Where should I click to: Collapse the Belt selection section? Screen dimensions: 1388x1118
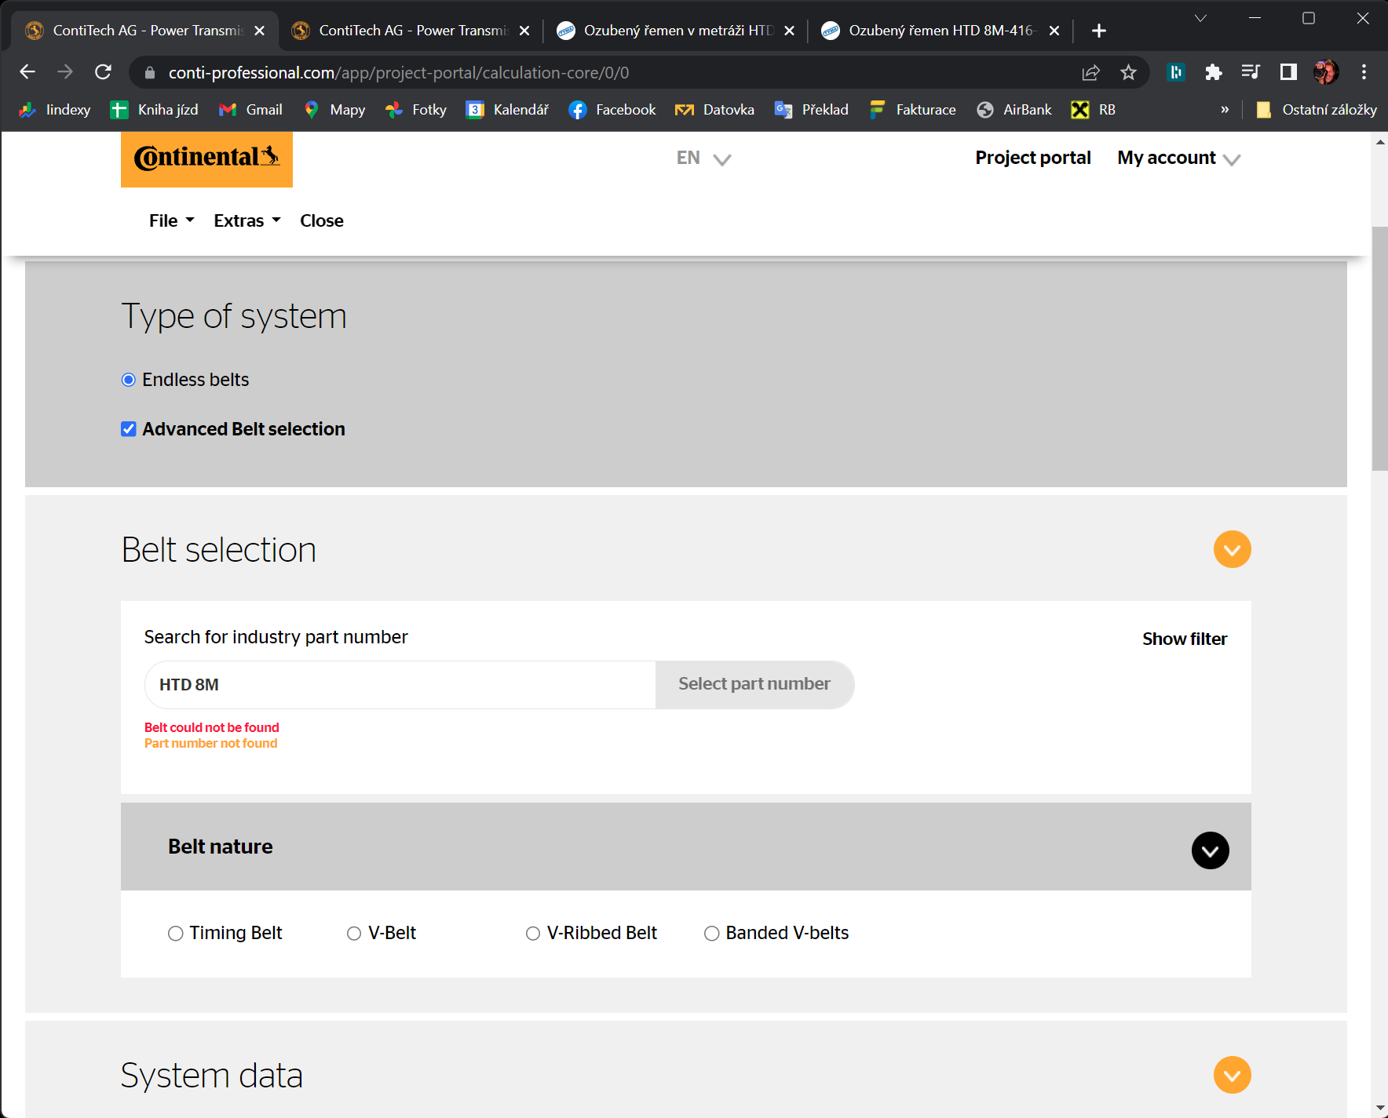click(1232, 549)
